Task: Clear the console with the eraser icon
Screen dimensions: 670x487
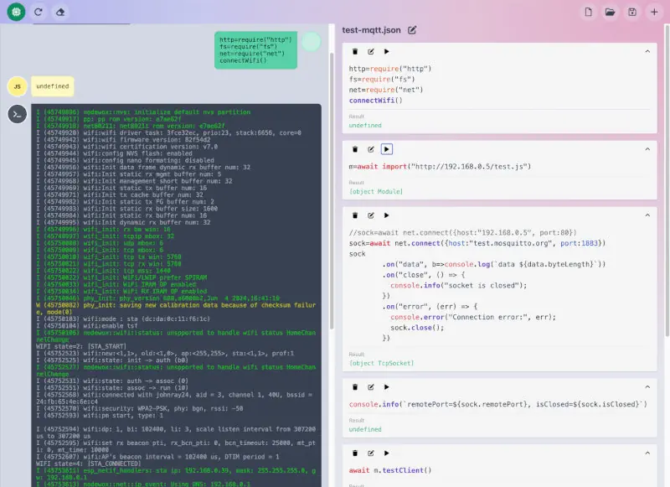Action: [59, 13]
